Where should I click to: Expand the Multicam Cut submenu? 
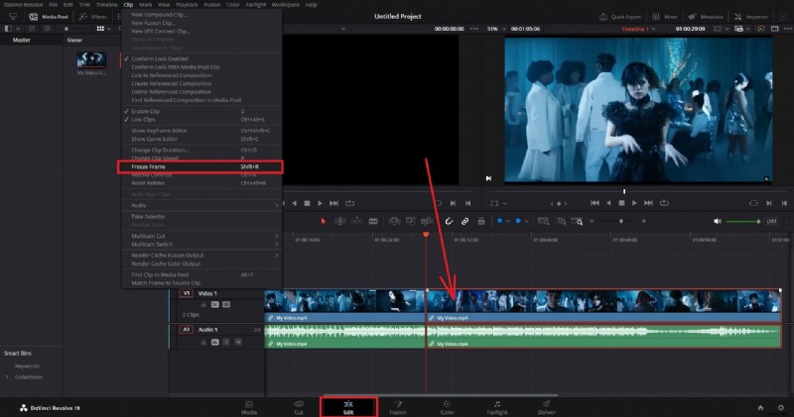201,236
